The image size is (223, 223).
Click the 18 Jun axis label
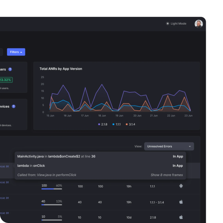coord(102,116)
